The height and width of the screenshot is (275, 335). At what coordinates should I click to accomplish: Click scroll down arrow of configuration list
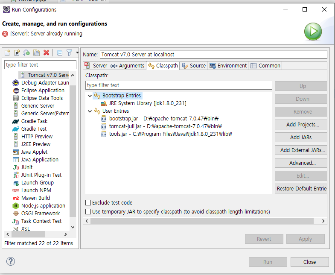click(x=73, y=227)
